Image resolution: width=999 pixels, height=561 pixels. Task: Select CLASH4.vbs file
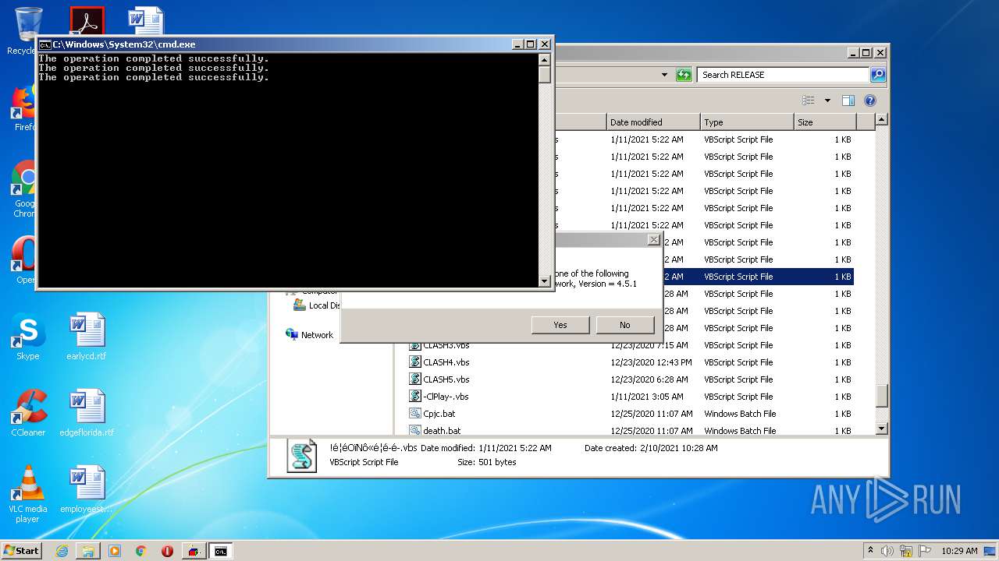point(446,362)
